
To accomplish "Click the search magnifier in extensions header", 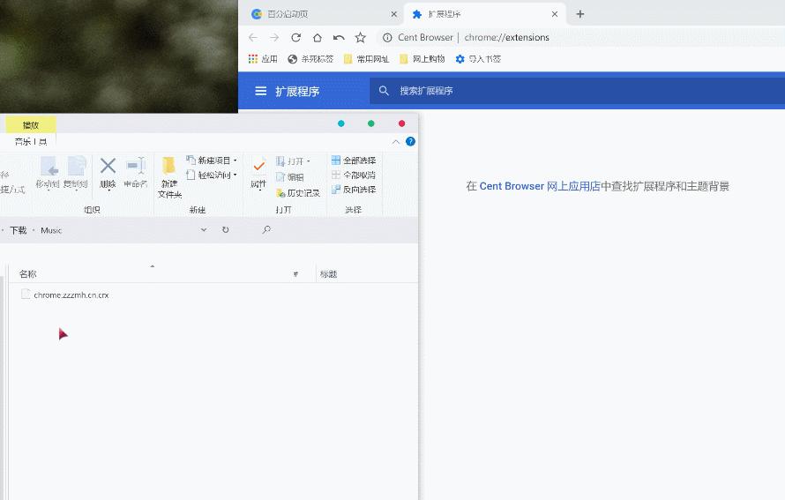I will [x=384, y=91].
